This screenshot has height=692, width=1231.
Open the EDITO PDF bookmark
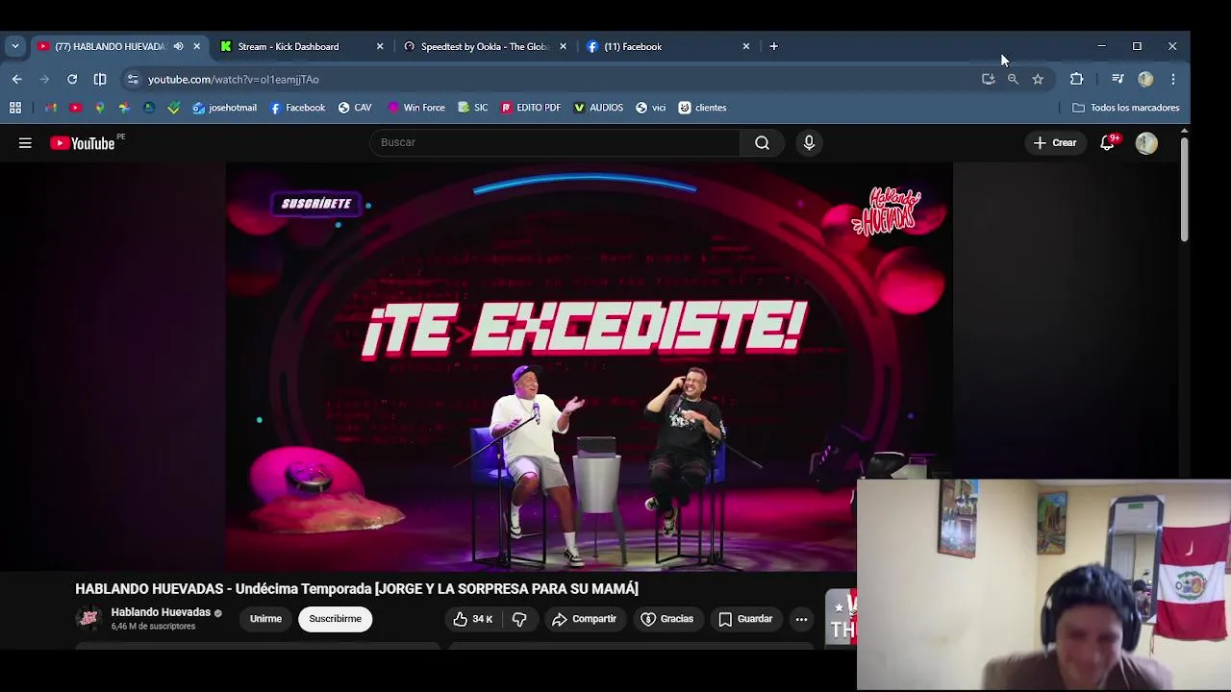tap(531, 108)
